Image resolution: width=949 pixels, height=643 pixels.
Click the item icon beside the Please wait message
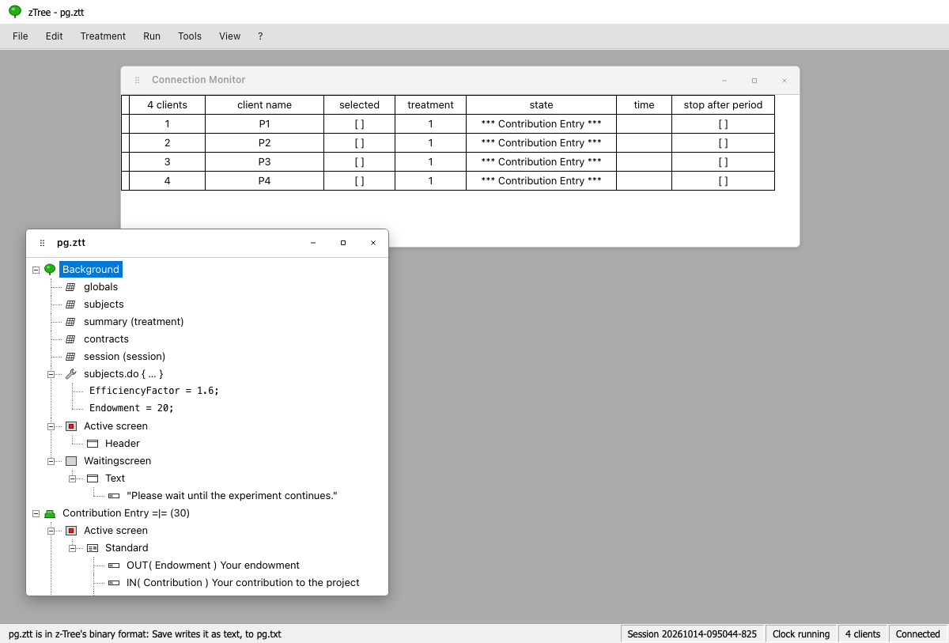114,496
